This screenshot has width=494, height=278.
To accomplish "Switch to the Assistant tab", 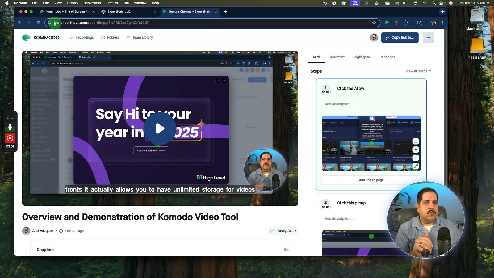I will pyautogui.click(x=337, y=57).
